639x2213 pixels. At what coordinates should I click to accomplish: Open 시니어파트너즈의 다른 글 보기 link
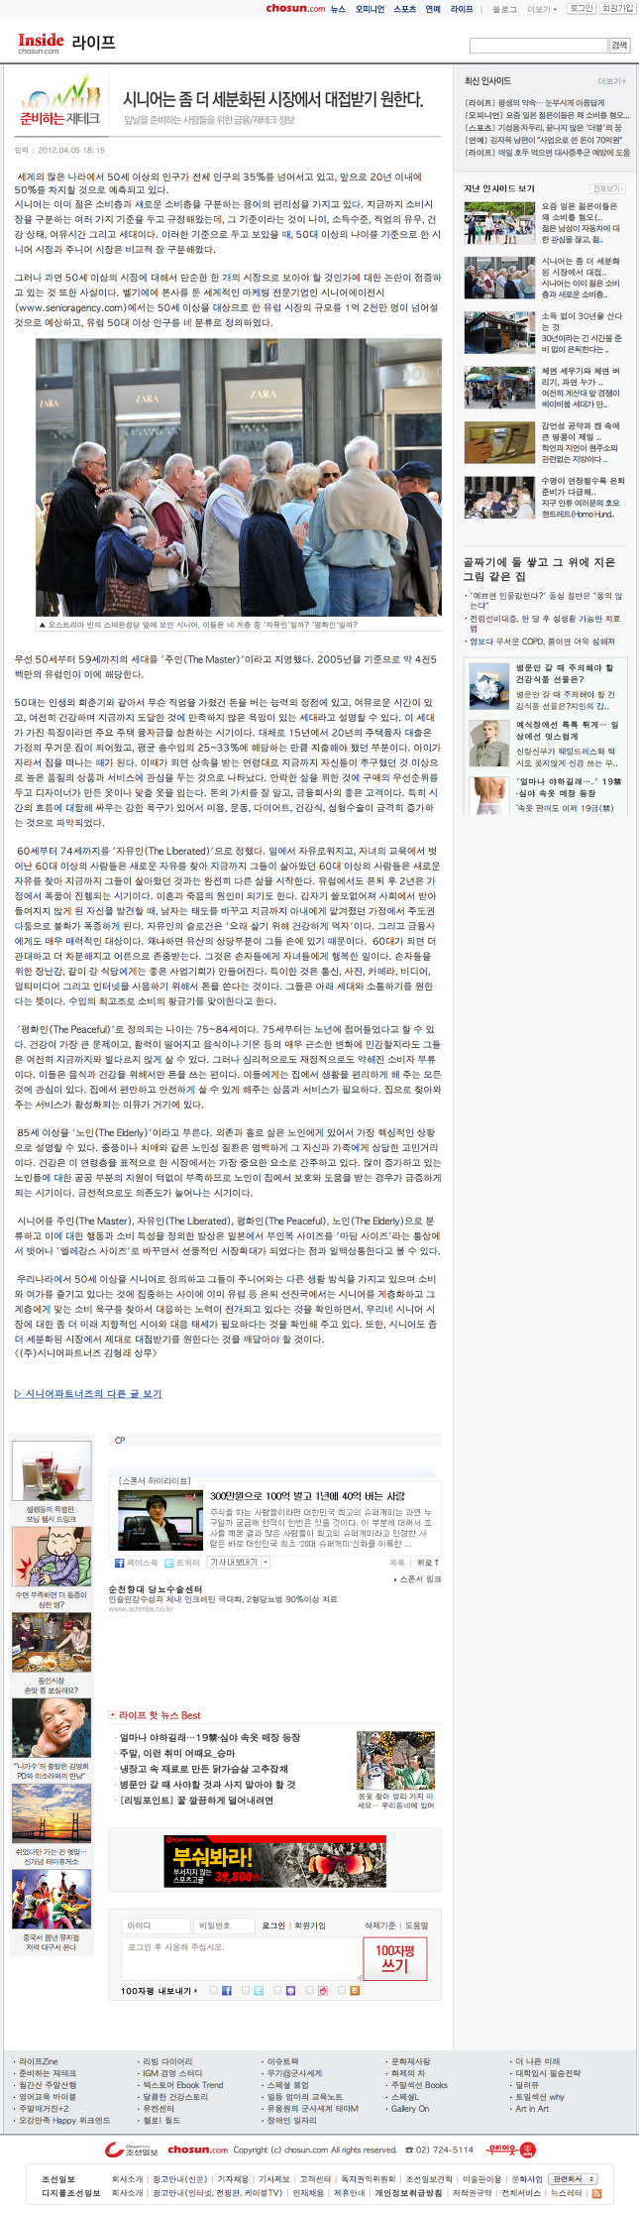88,1393
